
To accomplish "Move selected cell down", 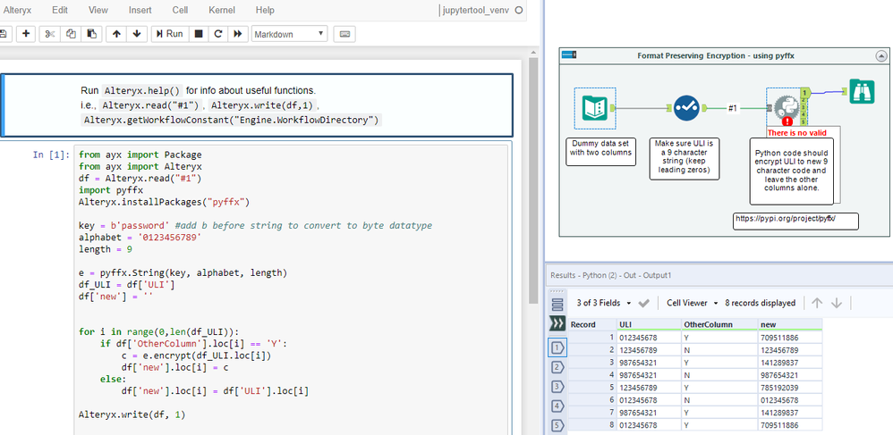I will pos(137,34).
